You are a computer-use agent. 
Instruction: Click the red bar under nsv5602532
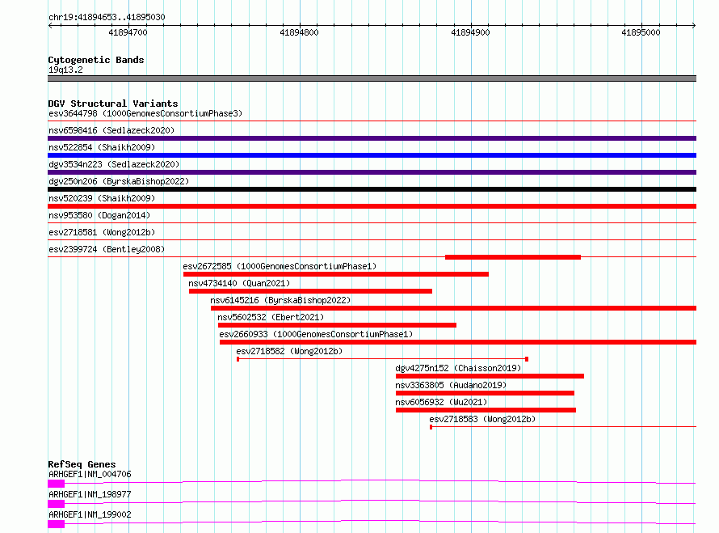[x=337, y=325]
